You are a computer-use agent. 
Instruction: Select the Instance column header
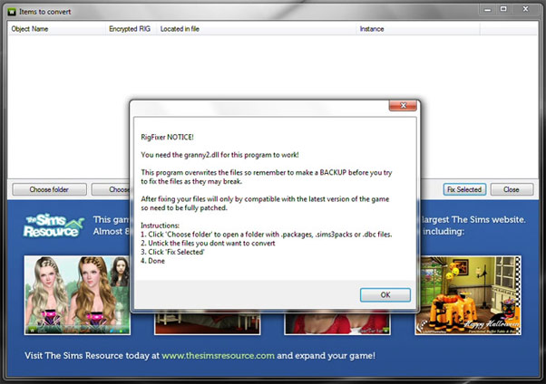374,29
